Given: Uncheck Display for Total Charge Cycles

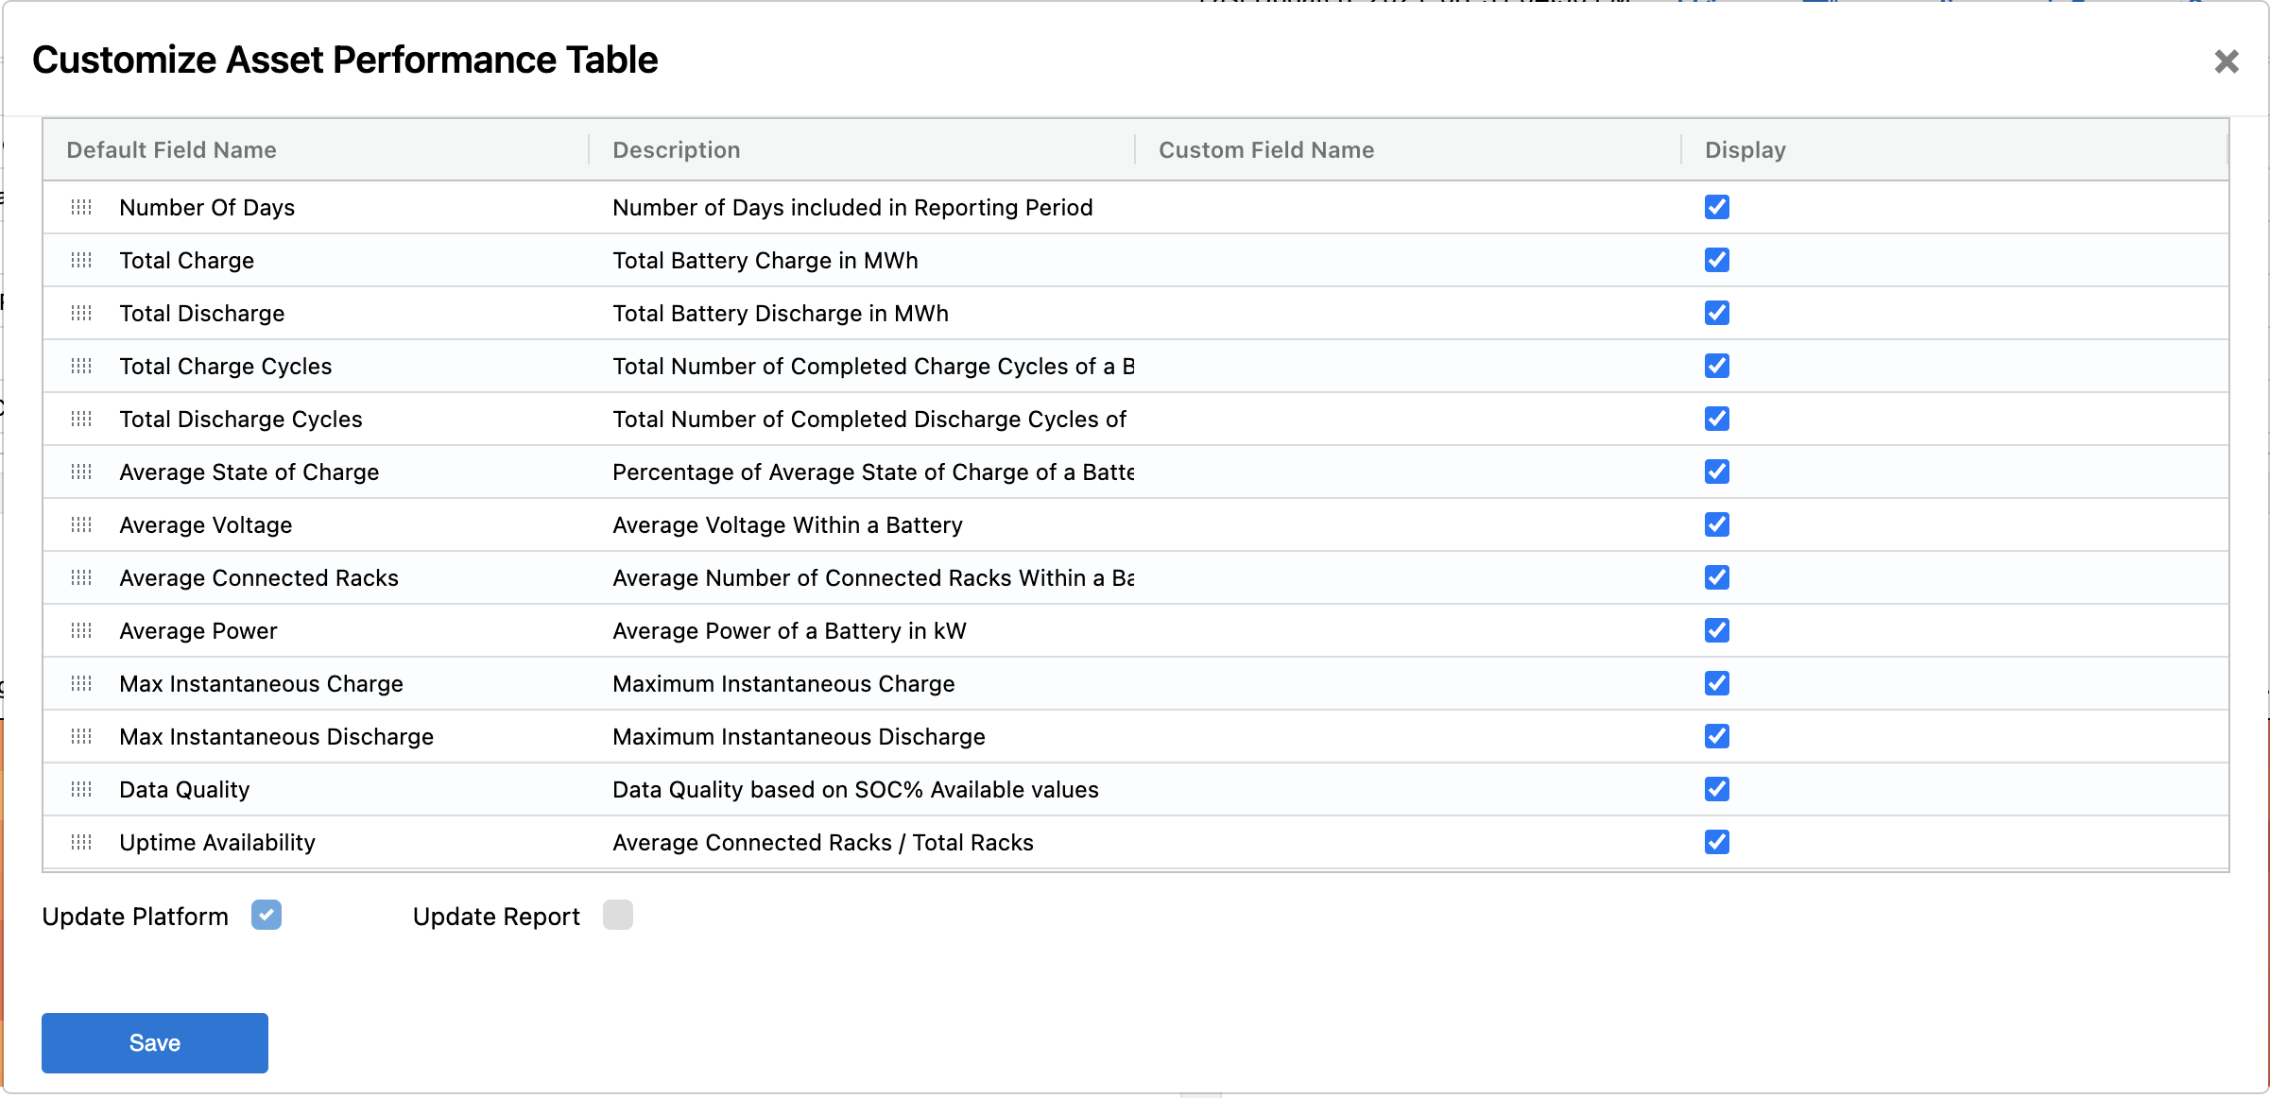Looking at the screenshot, I should 1716,366.
